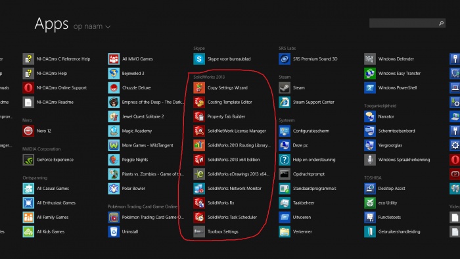
Task: Open All Family Games
Action: click(46, 217)
